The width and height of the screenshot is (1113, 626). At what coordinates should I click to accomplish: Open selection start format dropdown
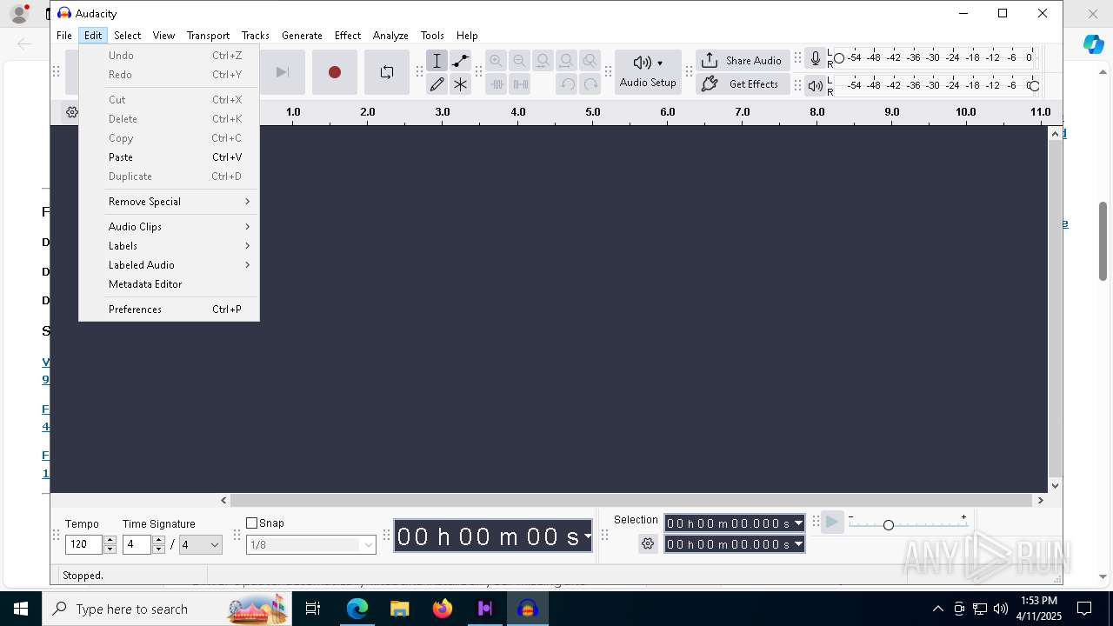pyautogui.click(x=798, y=523)
